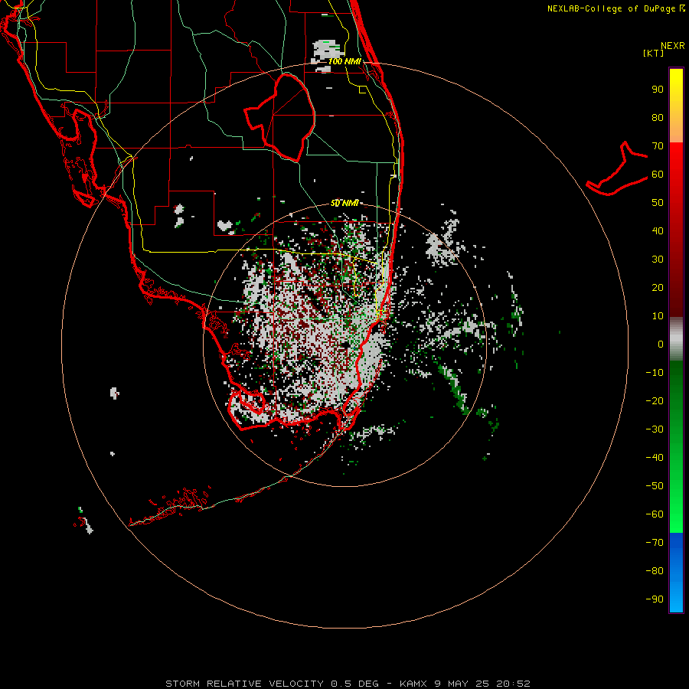Click the positive 70 scale value
The image size is (689, 689).
(x=658, y=146)
